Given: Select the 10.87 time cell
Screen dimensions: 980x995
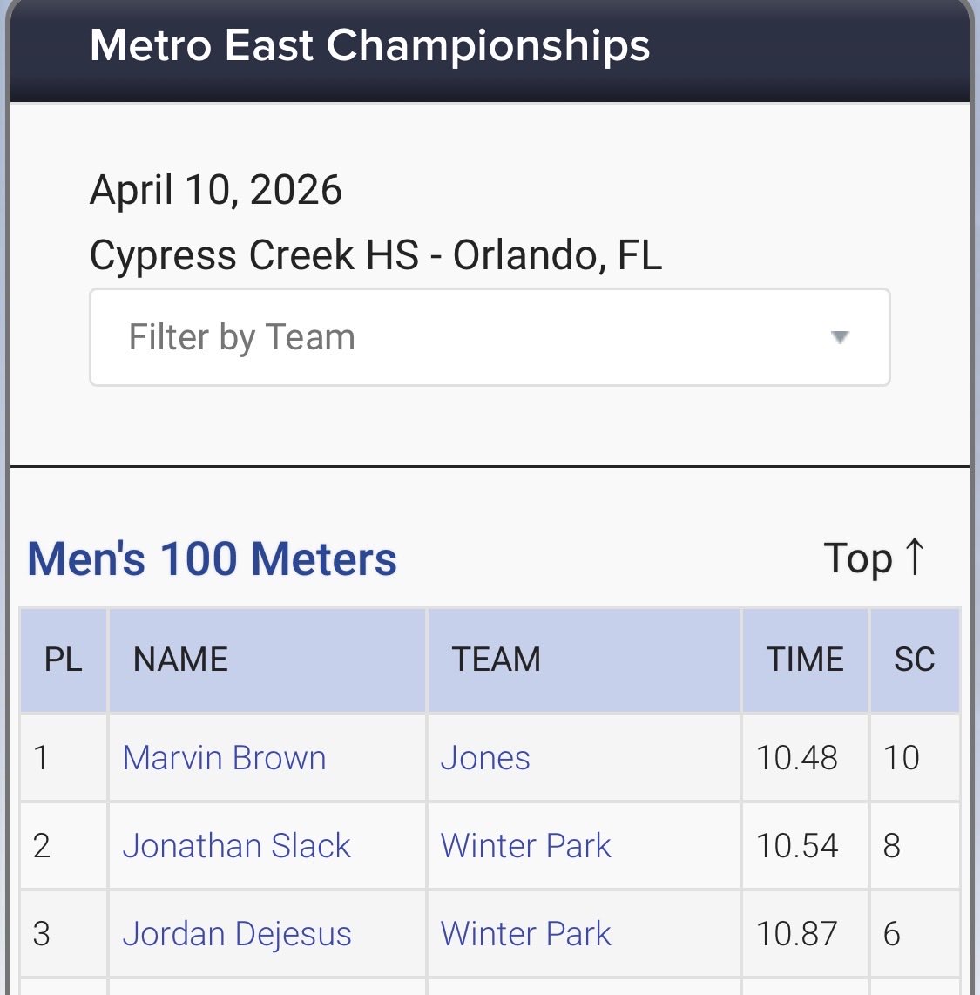Looking at the screenshot, I should pyautogui.click(x=797, y=933).
